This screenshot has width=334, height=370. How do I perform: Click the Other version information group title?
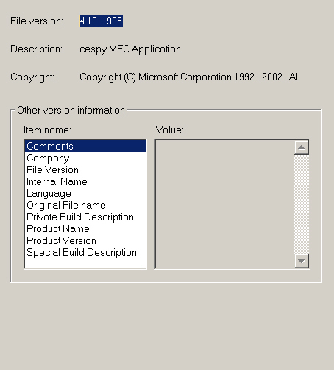click(71, 110)
